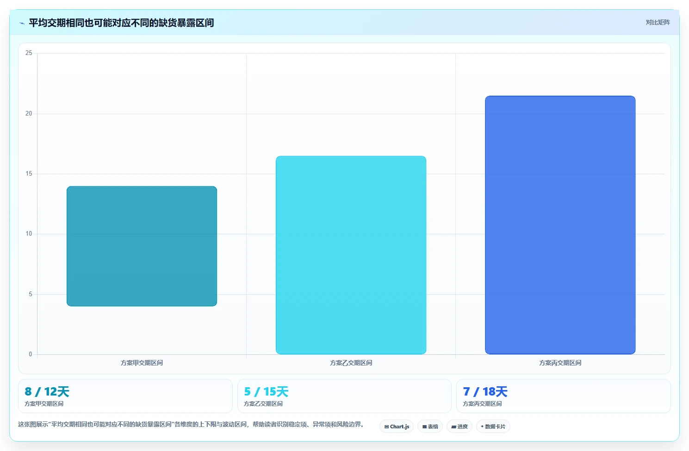The height and width of the screenshot is (451, 689).
Task: Select the 数据卡片 tag chip
Action: 493,427
